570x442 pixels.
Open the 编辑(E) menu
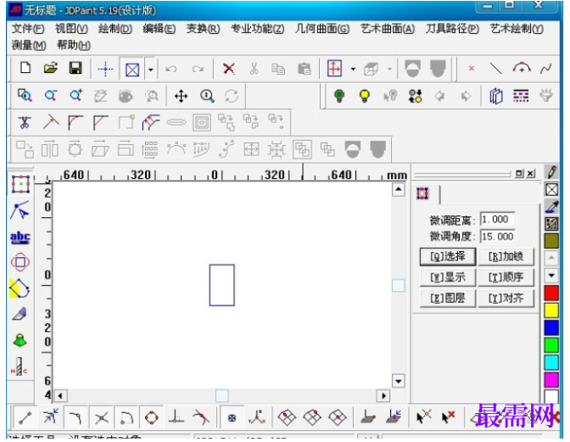coord(159,29)
